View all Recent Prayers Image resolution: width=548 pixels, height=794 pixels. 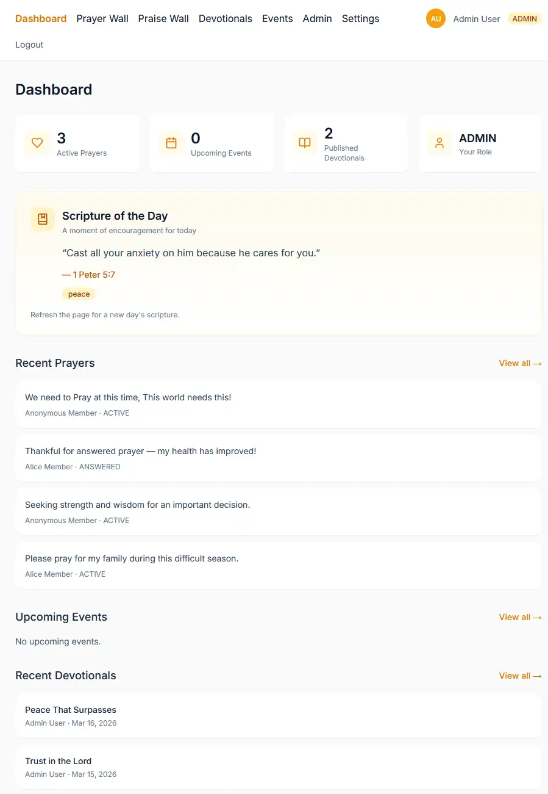tap(520, 363)
